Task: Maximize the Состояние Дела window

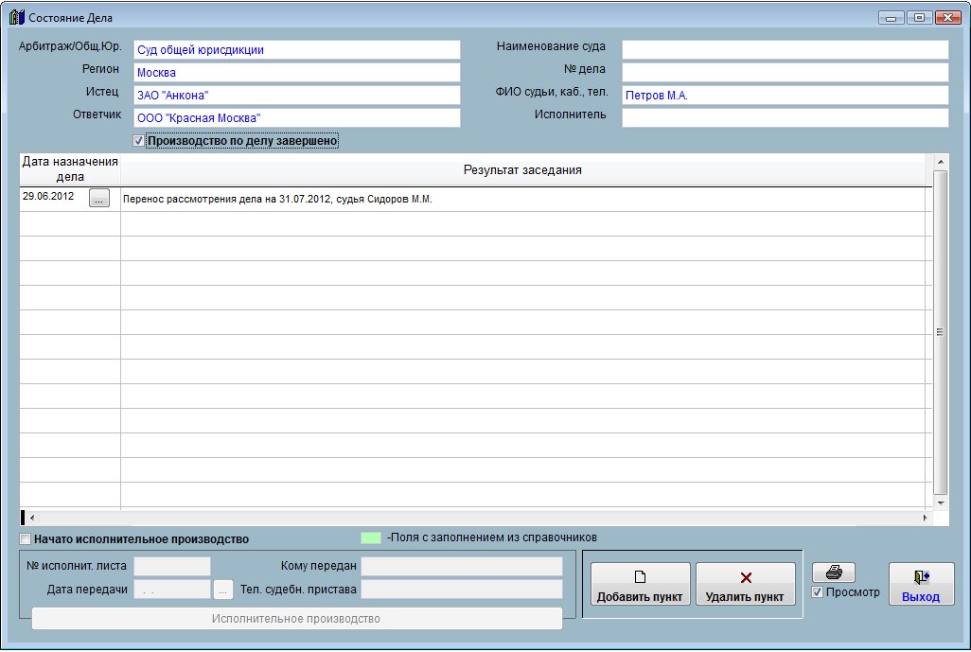Action: [918, 17]
